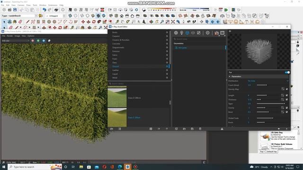Open the Density Map texture slot button
This screenshot has width=303, height=170.
coord(283,89)
